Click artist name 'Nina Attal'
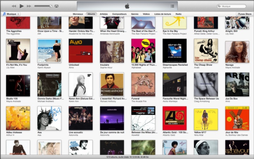This screenshot has height=159, width=254. click(199, 135)
